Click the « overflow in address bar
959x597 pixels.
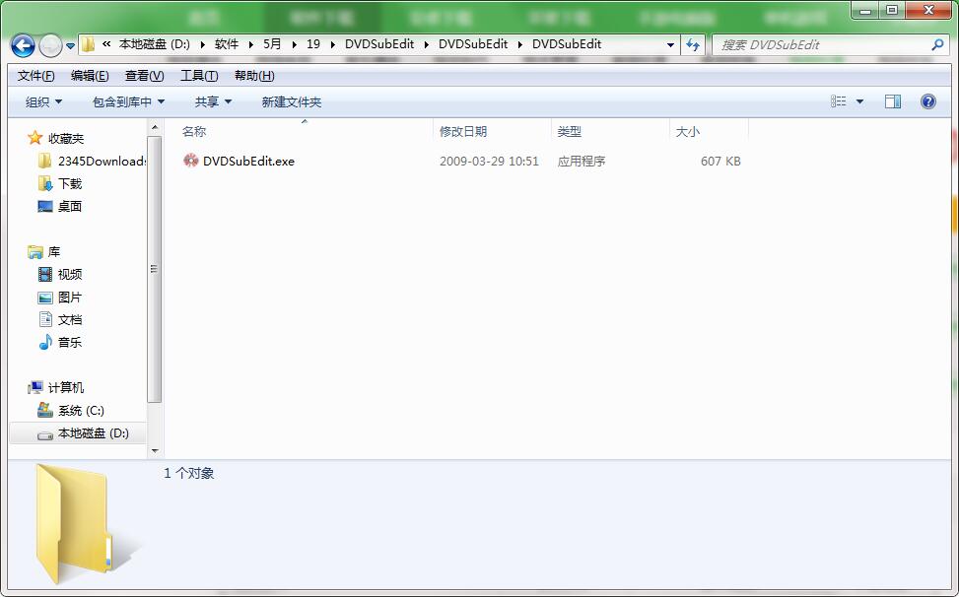pos(106,44)
